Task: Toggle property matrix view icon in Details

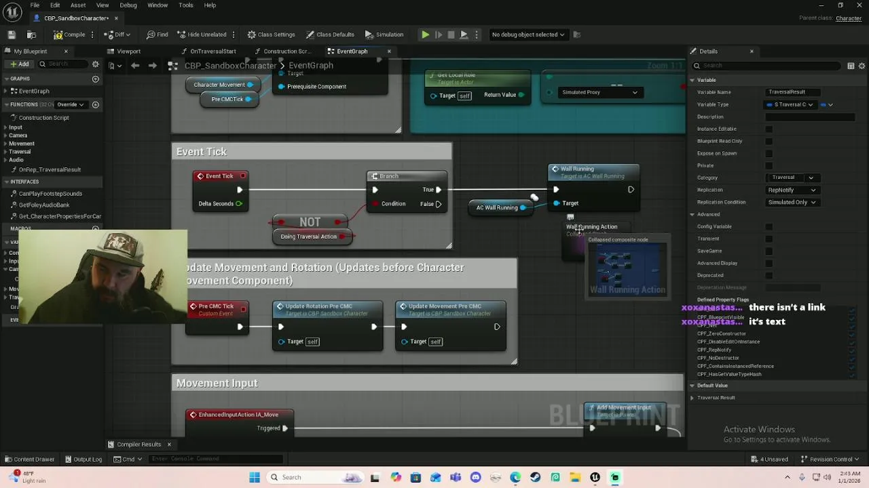Action: (x=851, y=66)
